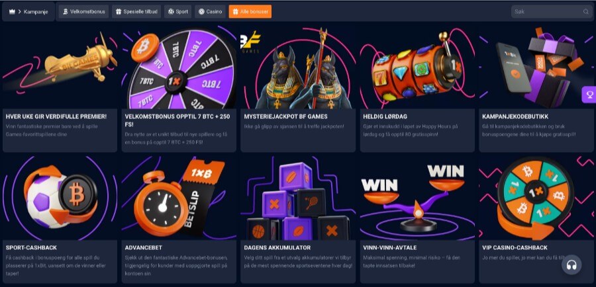Open Mysteriejackpot BF Games promotion
This screenshot has height=287, width=596.
coord(298,89)
